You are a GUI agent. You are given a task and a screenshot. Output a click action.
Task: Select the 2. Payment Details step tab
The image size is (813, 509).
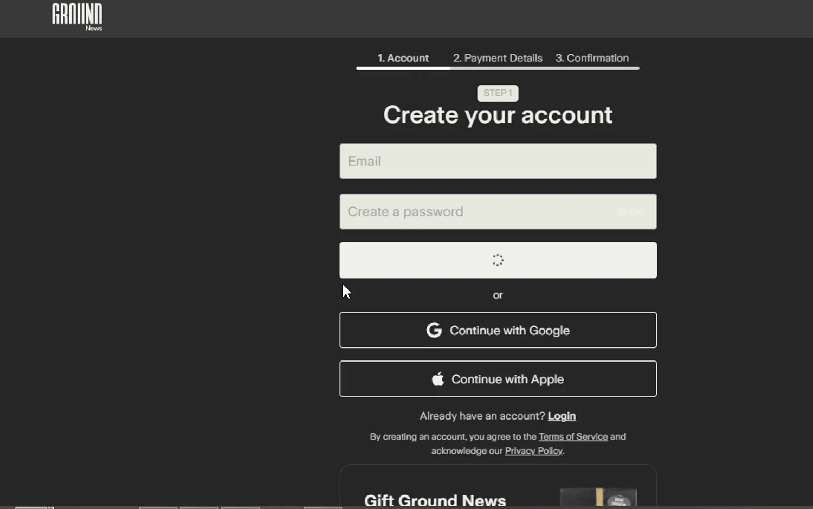tap(498, 58)
